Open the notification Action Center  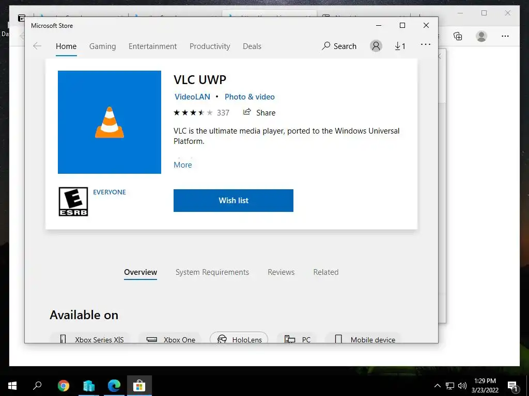[512, 386]
